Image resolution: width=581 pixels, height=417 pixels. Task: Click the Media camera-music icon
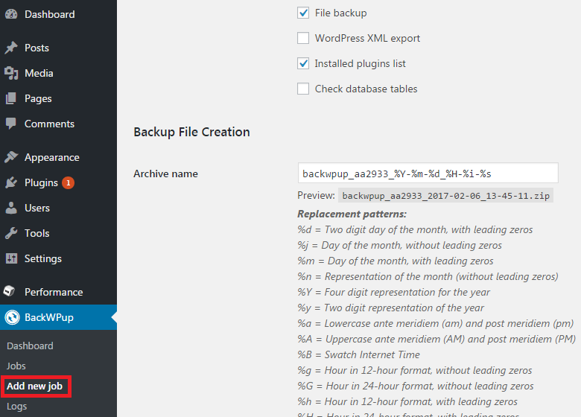11,73
